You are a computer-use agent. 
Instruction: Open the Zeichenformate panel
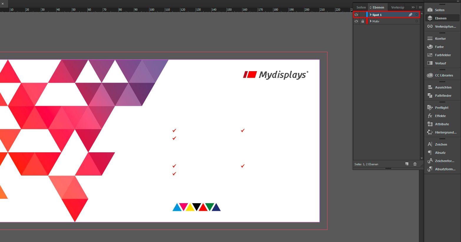[442, 161]
